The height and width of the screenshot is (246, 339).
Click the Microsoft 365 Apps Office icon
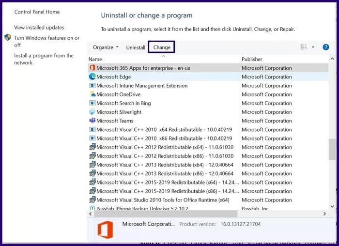click(x=92, y=68)
